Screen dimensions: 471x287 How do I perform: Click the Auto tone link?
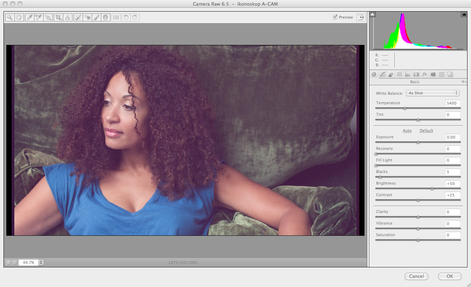click(x=407, y=131)
